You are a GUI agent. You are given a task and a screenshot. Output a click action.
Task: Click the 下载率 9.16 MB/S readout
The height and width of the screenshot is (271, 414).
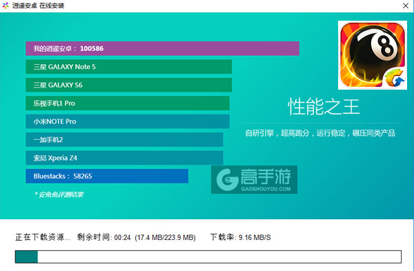coord(241,237)
